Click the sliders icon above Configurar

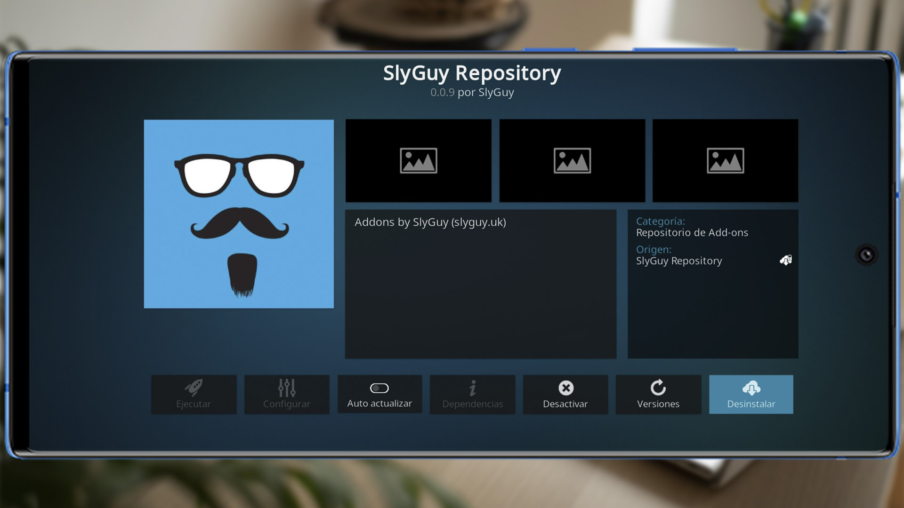click(x=286, y=387)
